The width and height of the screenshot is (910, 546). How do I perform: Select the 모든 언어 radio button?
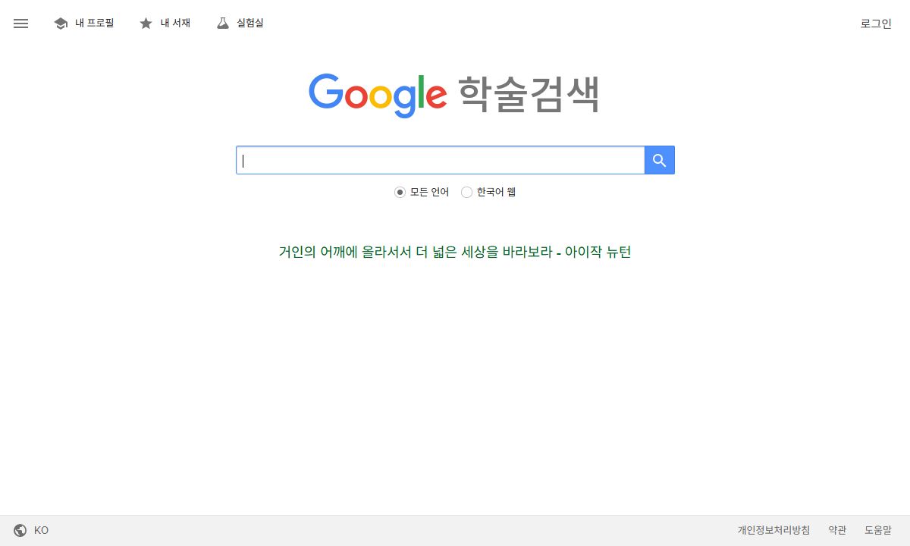click(400, 193)
